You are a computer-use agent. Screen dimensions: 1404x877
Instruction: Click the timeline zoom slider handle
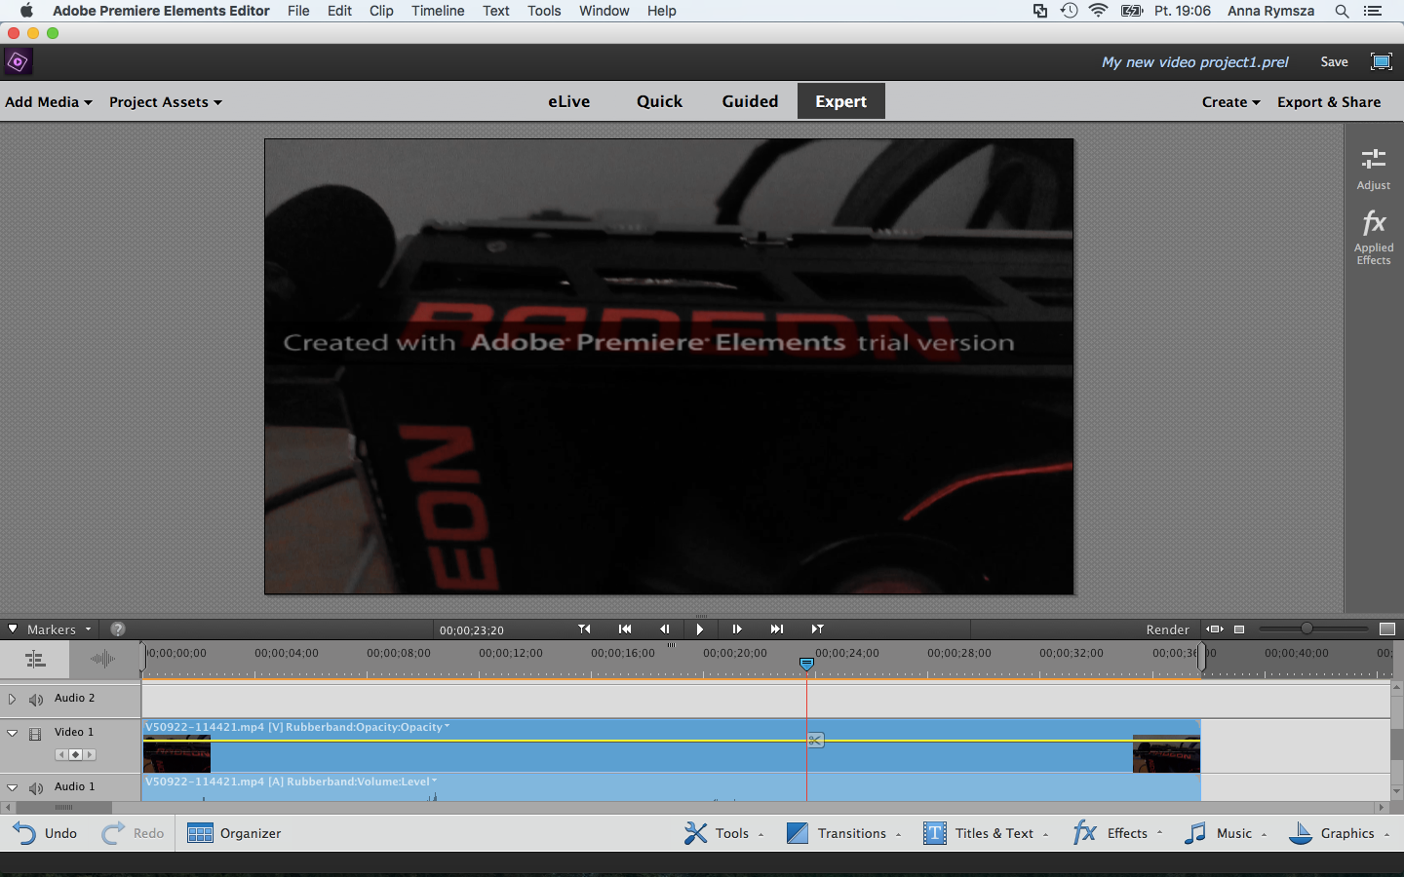pyautogui.click(x=1306, y=629)
